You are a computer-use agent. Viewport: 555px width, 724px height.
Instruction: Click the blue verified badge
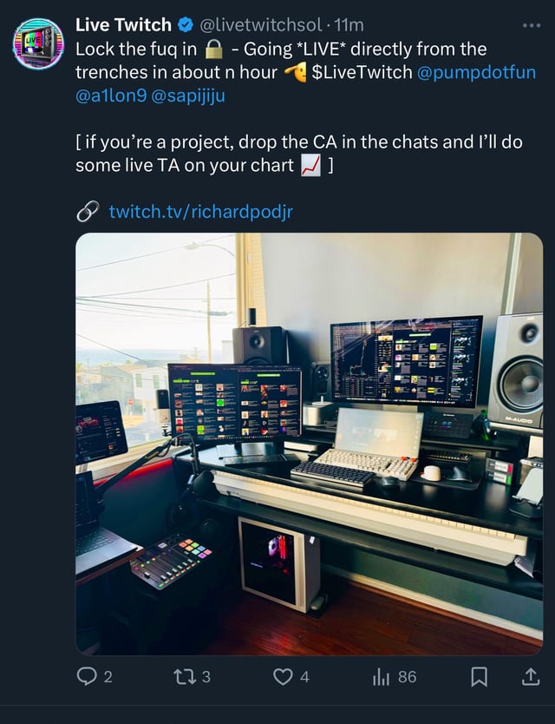tap(186, 25)
